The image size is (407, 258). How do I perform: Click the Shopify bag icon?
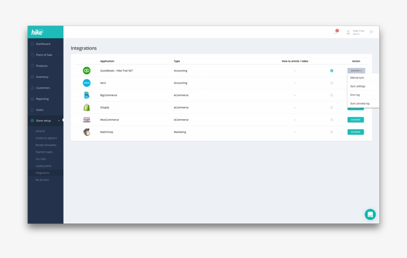87,107
